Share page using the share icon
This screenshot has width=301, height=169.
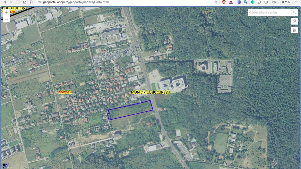pos(216,2)
